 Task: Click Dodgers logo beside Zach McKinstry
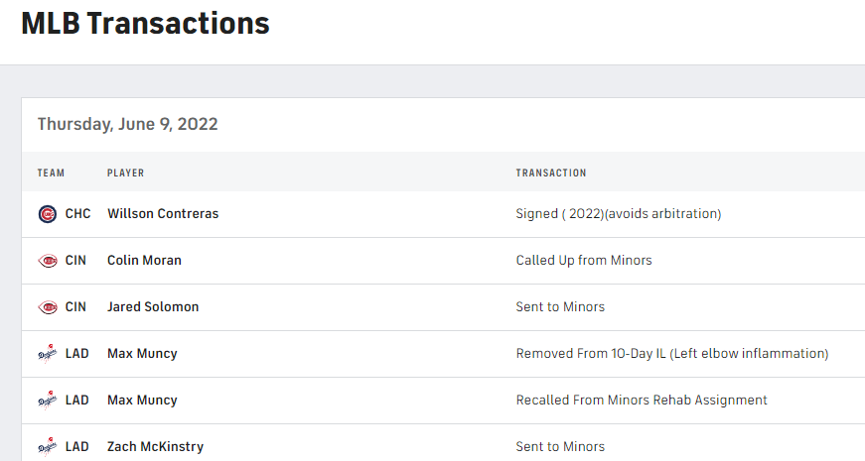click(48, 447)
